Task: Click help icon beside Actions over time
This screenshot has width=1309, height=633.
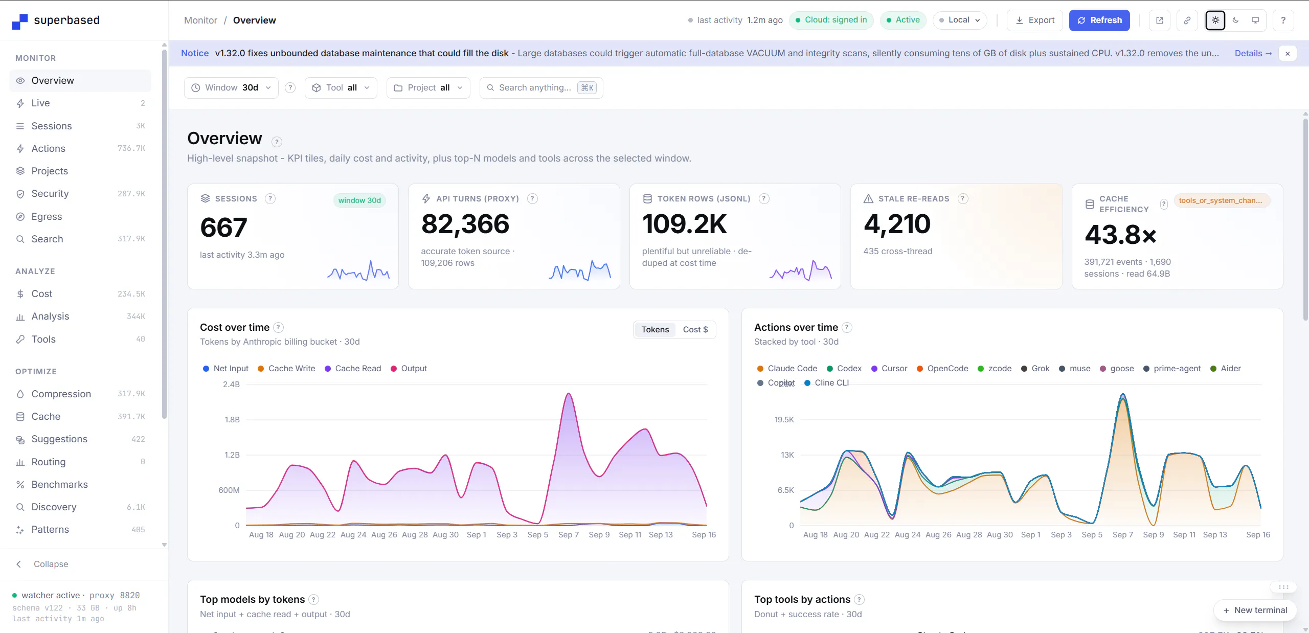Action: click(847, 327)
